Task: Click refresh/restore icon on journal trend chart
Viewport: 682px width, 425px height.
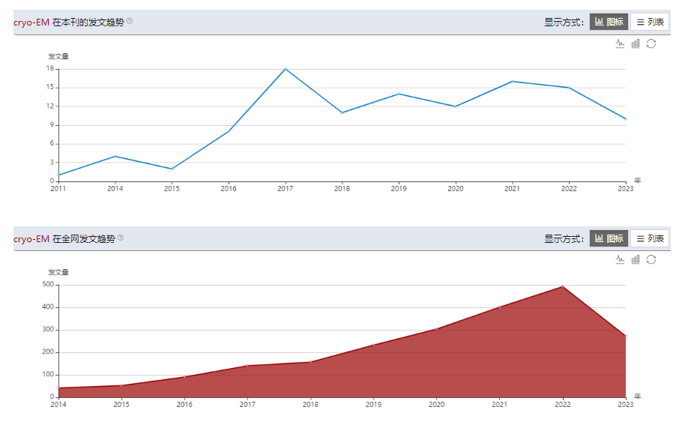Action: pos(651,43)
